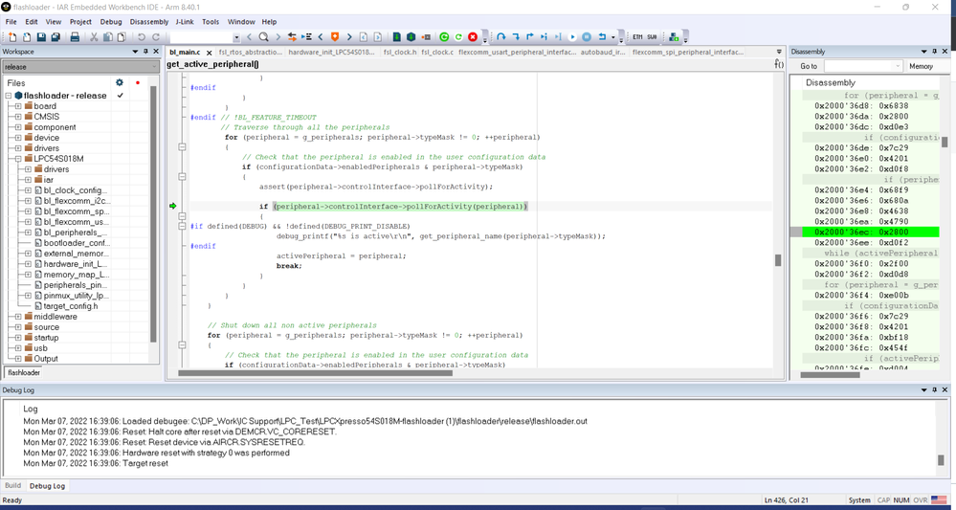Click the Run to Cursor icon
The height and width of the screenshot is (510, 956).
coord(558,37)
